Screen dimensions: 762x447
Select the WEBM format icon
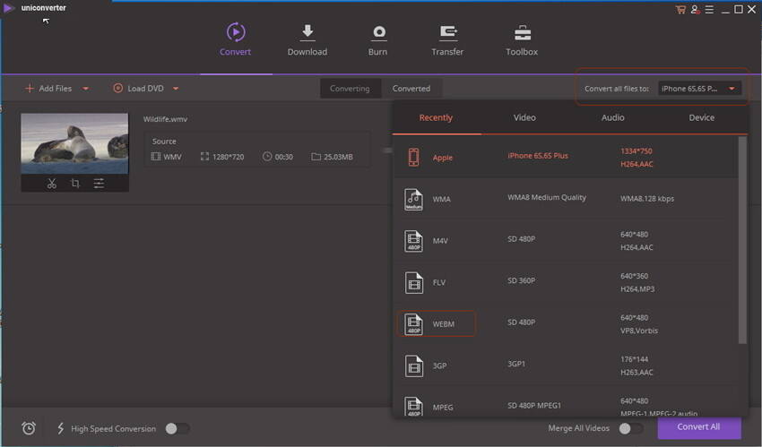pyautogui.click(x=413, y=324)
